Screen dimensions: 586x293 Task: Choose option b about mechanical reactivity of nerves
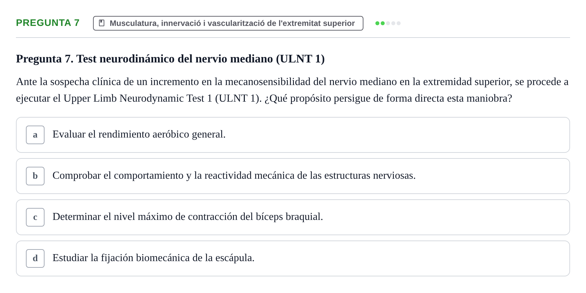tap(293, 176)
